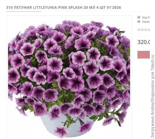Click the Petunia Littletunia Pink Splash title
This screenshot has width=155, height=139.
(x=64, y=7)
